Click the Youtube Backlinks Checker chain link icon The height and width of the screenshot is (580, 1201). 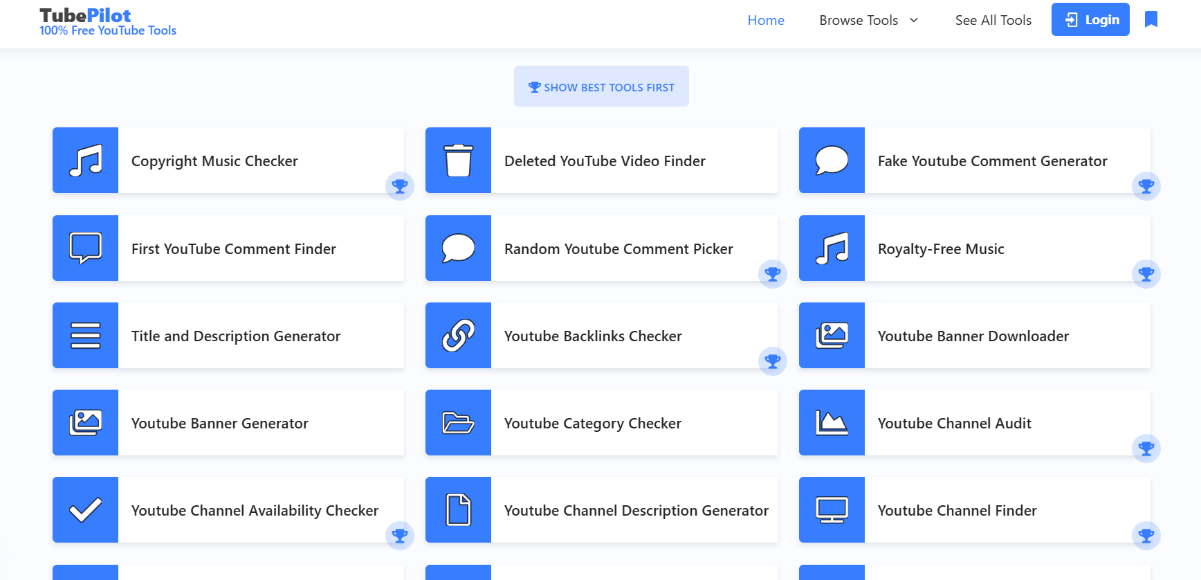tap(458, 336)
